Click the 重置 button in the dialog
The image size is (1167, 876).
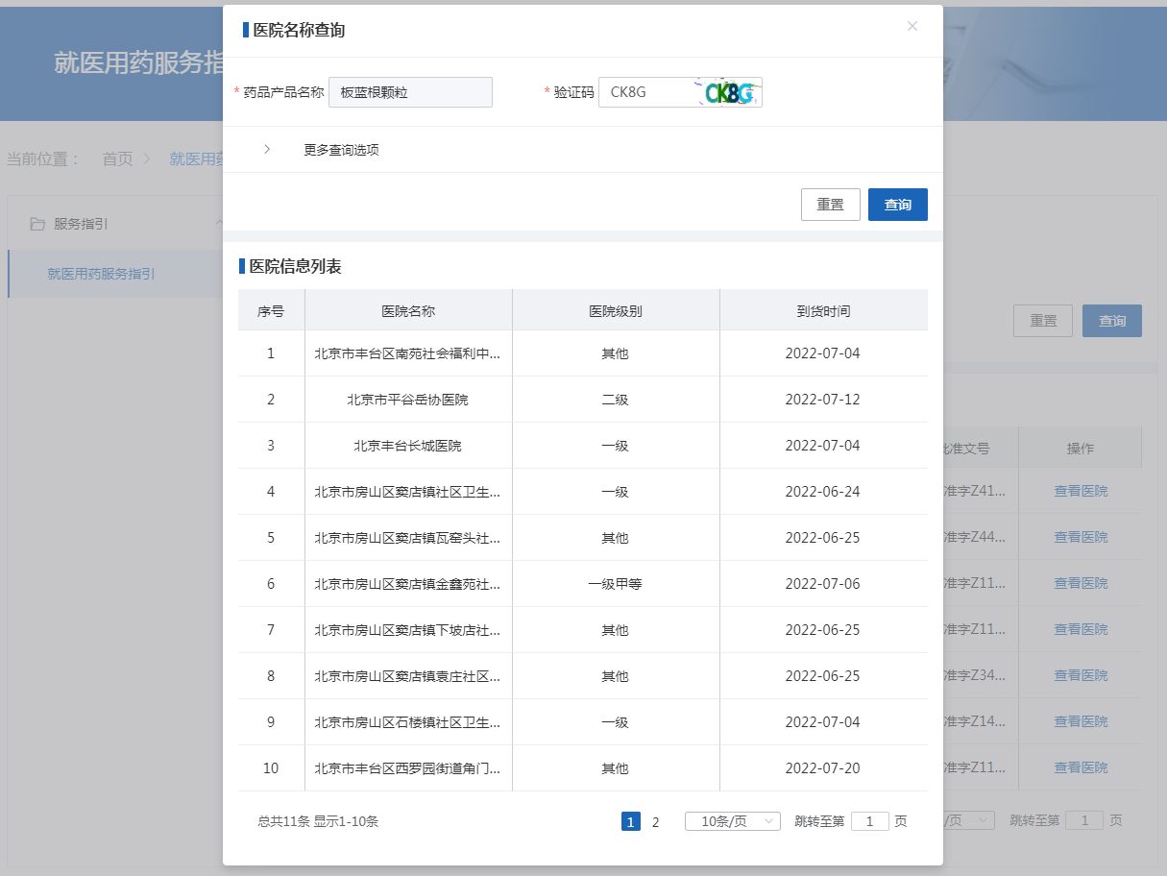pyautogui.click(x=830, y=204)
